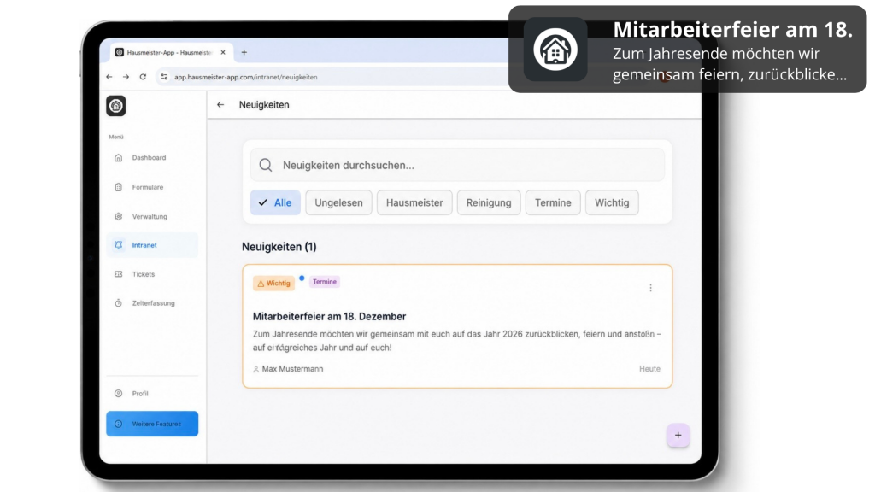Click the Termine tag on the card
The width and height of the screenshot is (875, 492).
(324, 282)
